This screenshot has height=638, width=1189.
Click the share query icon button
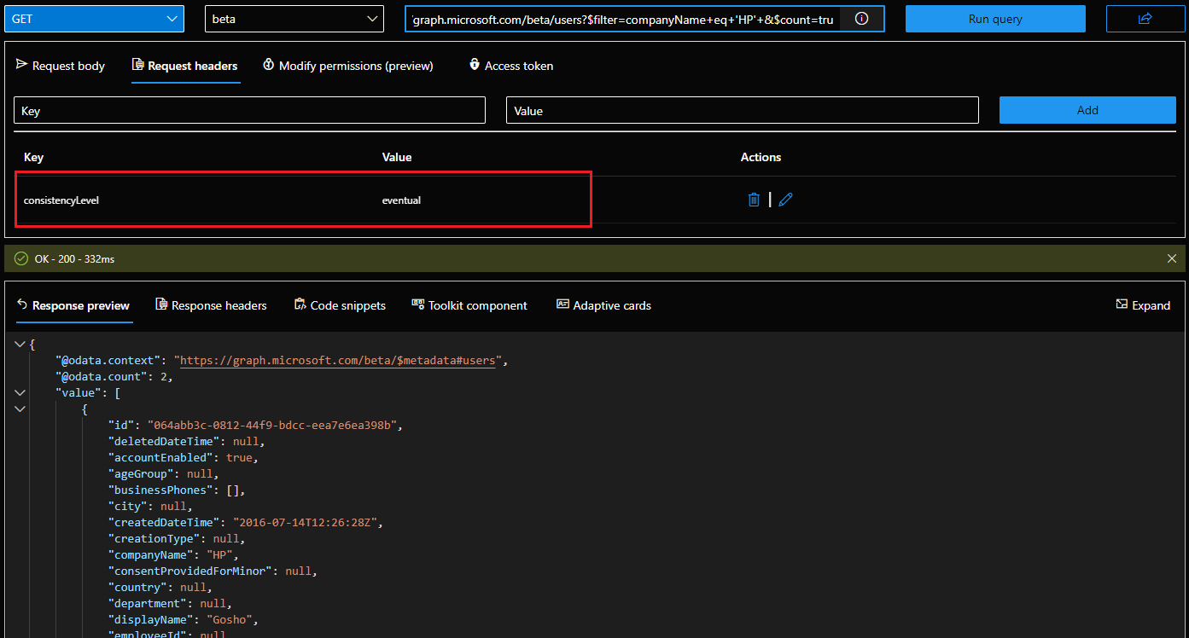[x=1145, y=19]
